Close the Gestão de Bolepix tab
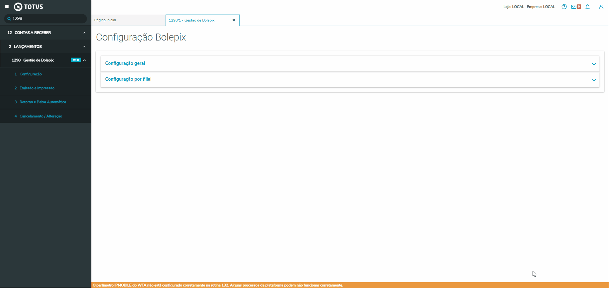The height and width of the screenshot is (288, 609). coord(234,20)
